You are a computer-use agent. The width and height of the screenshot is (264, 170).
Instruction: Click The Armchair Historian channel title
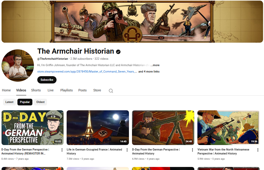click(75, 51)
